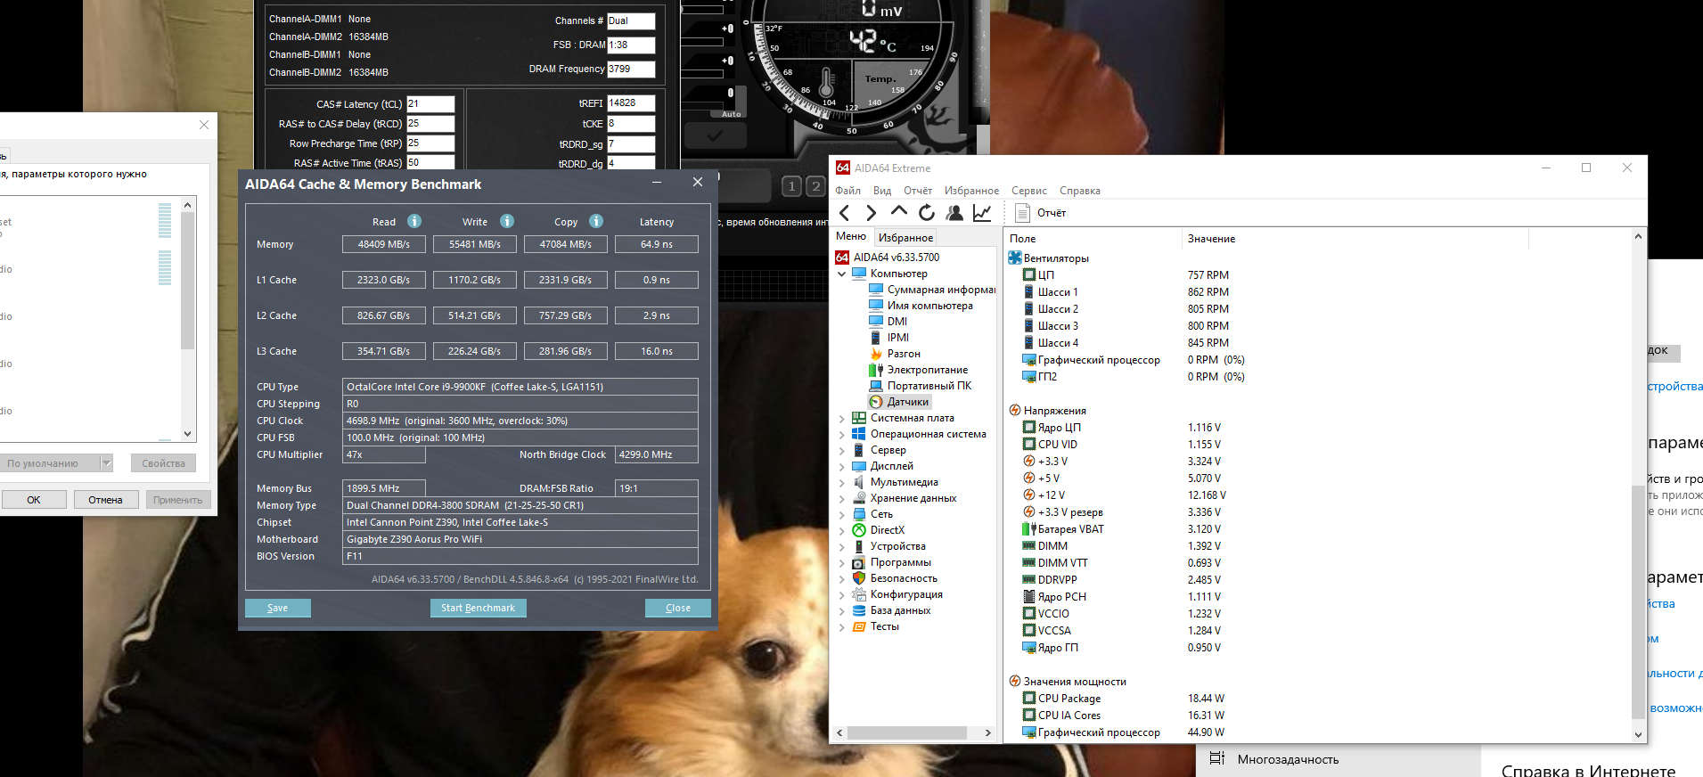Open the Файл menu in AIDA64
The image size is (1703, 777).
[x=847, y=191]
